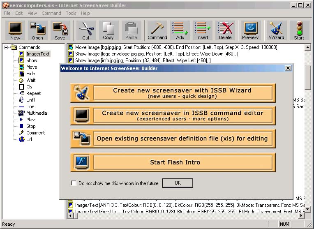Image resolution: width=314 pixels, height=229 pixels.
Task: Select the Cls command in tree
Action: 29,87
